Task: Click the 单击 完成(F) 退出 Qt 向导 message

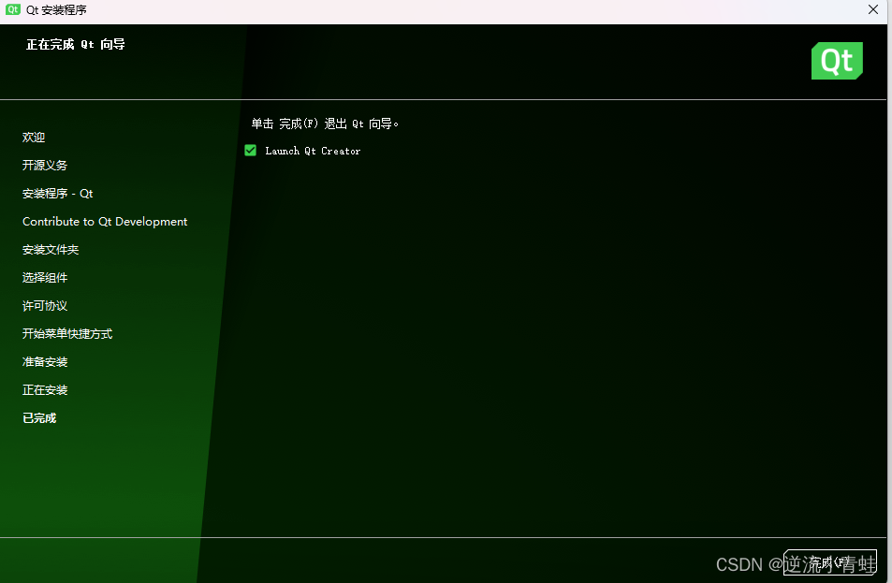Action: (325, 124)
